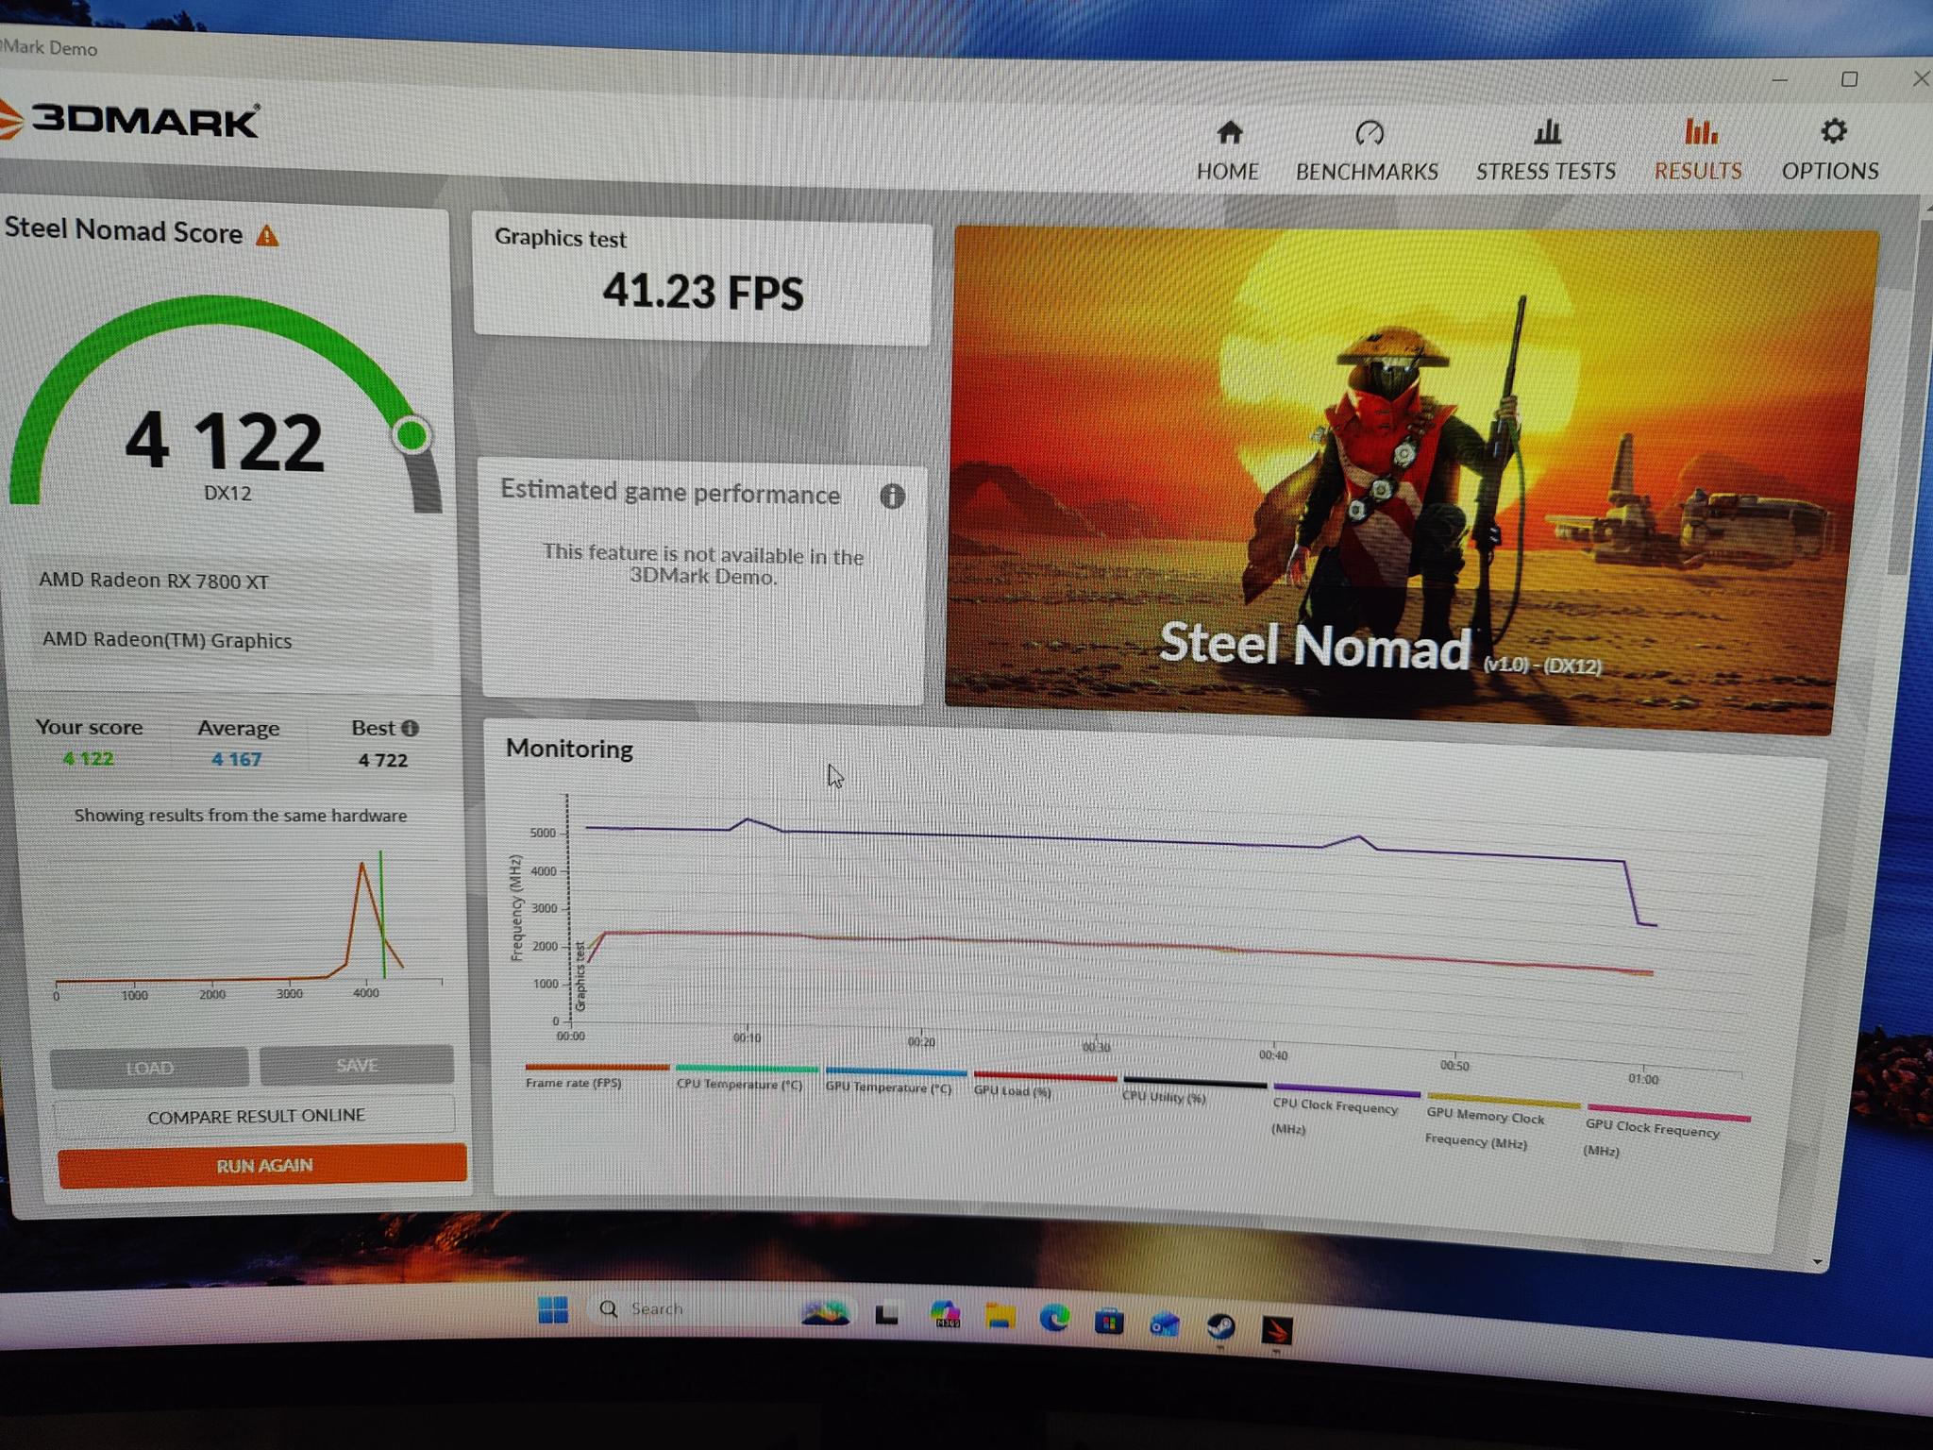Click the green line in score distribution chart
Screen dimensions: 1933x1450
382,915
